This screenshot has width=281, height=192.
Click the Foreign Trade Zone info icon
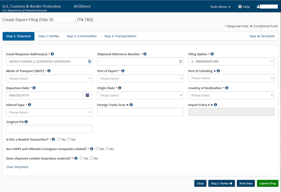tap(131, 104)
